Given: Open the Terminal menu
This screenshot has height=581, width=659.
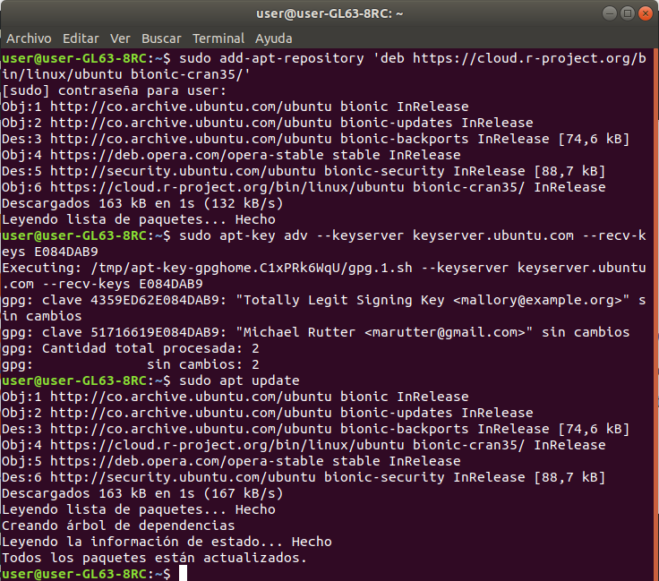Looking at the screenshot, I should click(x=218, y=38).
